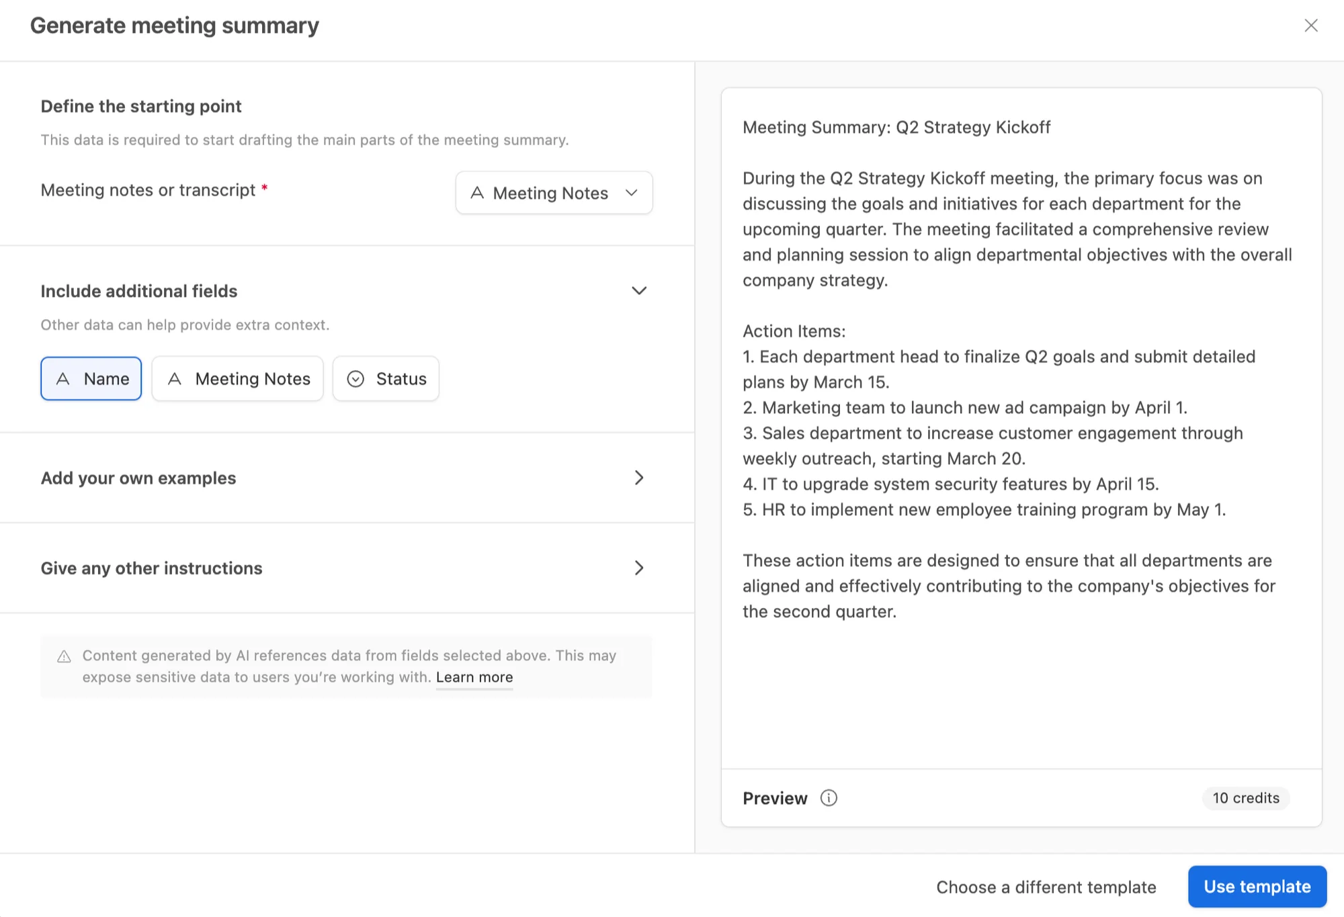The height and width of the screenshot is (917, 1344).
Task: Collapse the Include additional fields section
Action: coord(638,291)
